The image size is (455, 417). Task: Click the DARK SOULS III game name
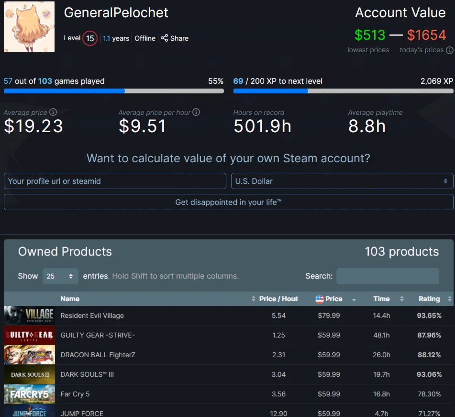(x=87, y=374)
